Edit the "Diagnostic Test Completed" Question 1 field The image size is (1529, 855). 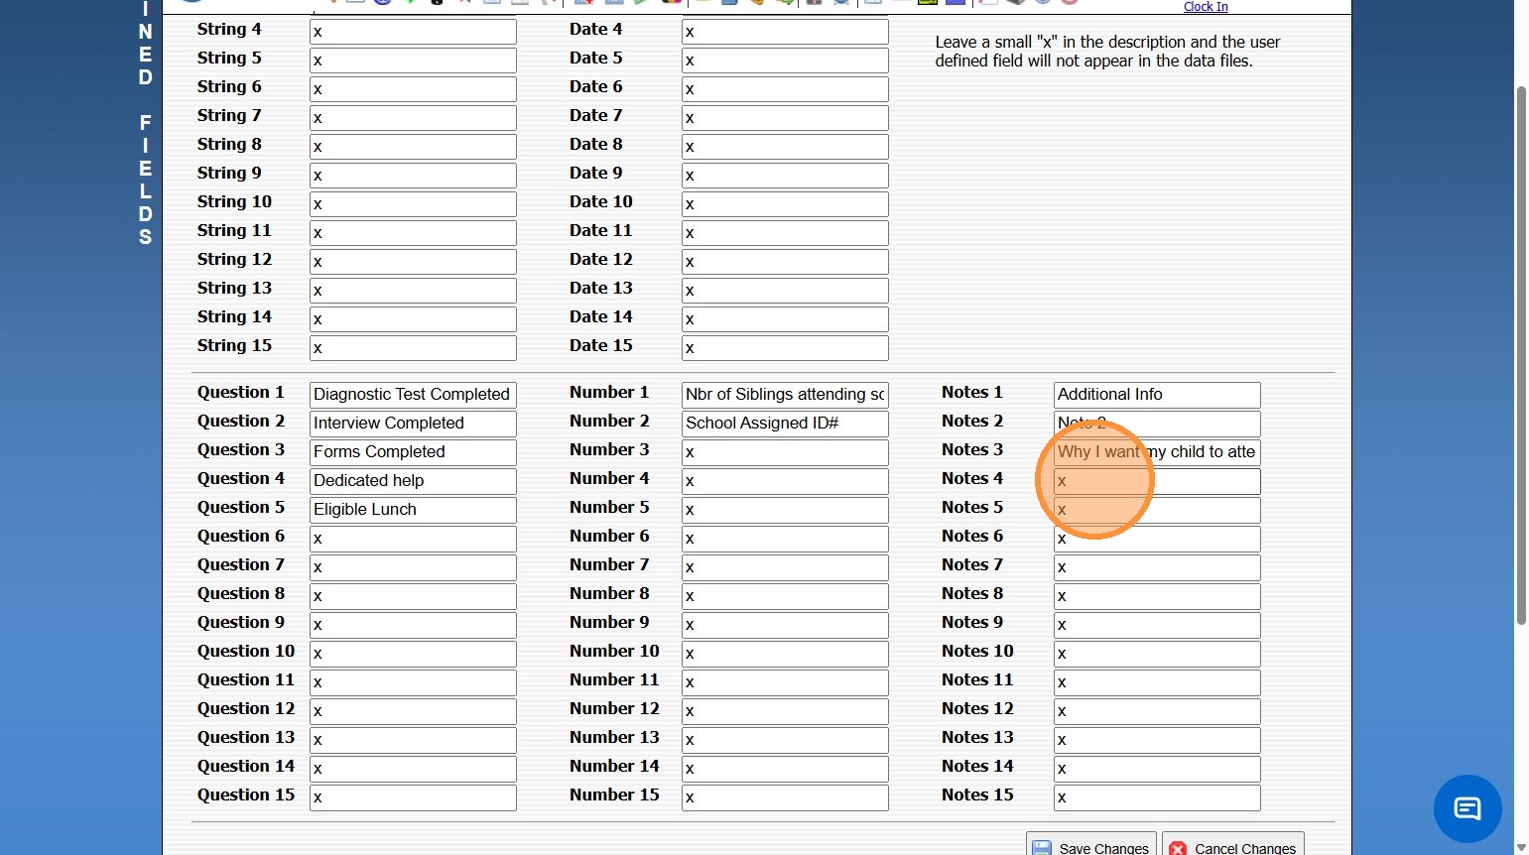pyautogui.click(x=413, y=395)
